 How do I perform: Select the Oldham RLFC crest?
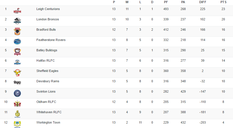click(17, 103)
